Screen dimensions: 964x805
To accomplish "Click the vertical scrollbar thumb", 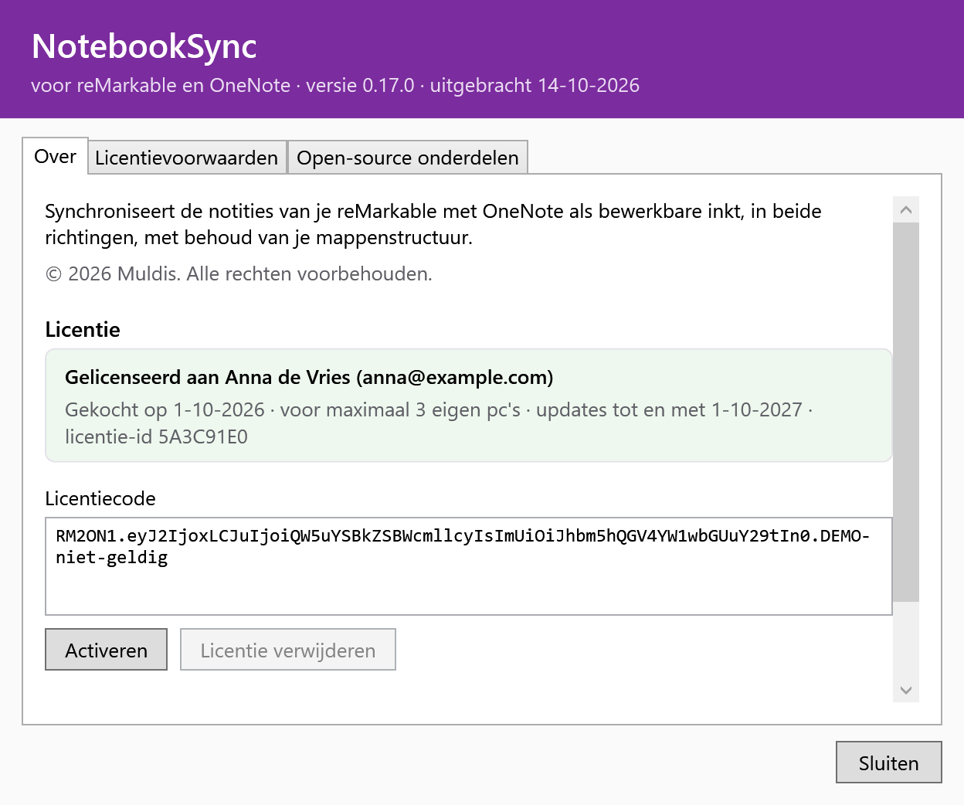I will [x=906, y=412].
